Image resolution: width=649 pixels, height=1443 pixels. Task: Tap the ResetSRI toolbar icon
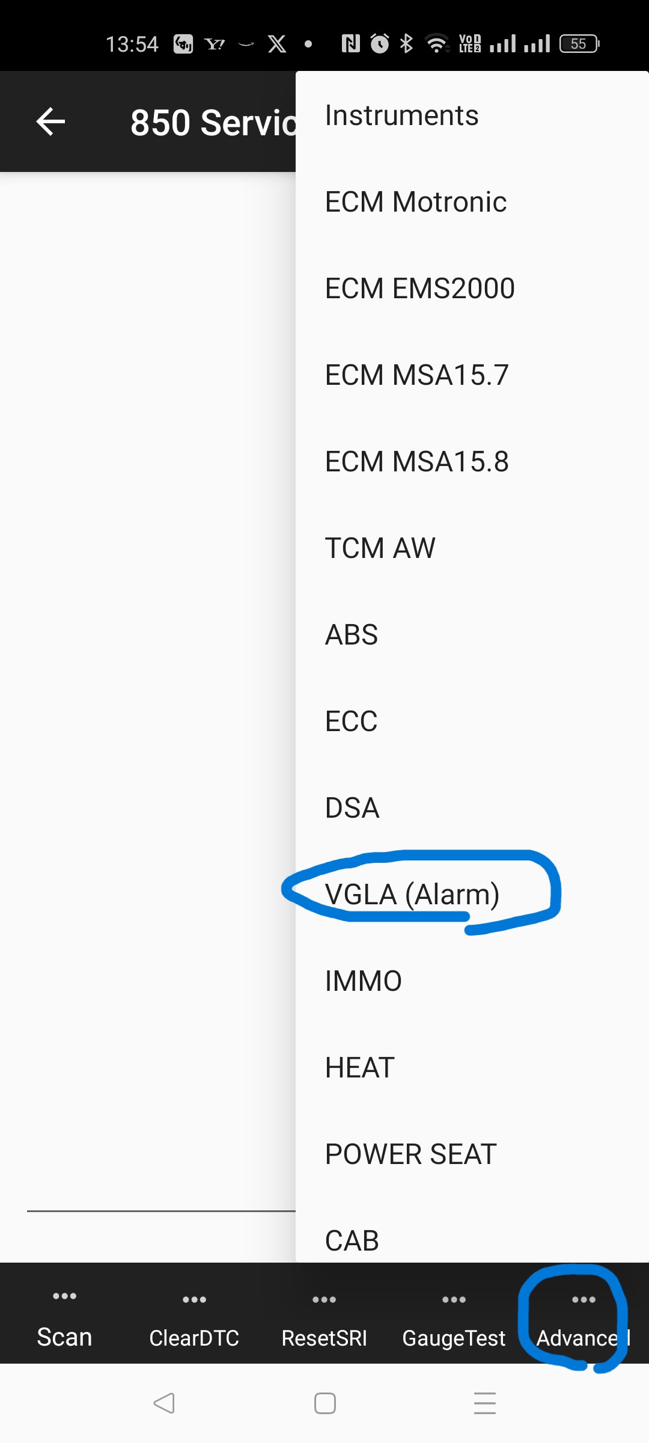[324, 1299]
